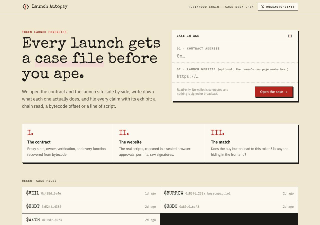Open the $WETH case file row
The image size is (320, 225).
pyautogui.click(x=91, y=220)
